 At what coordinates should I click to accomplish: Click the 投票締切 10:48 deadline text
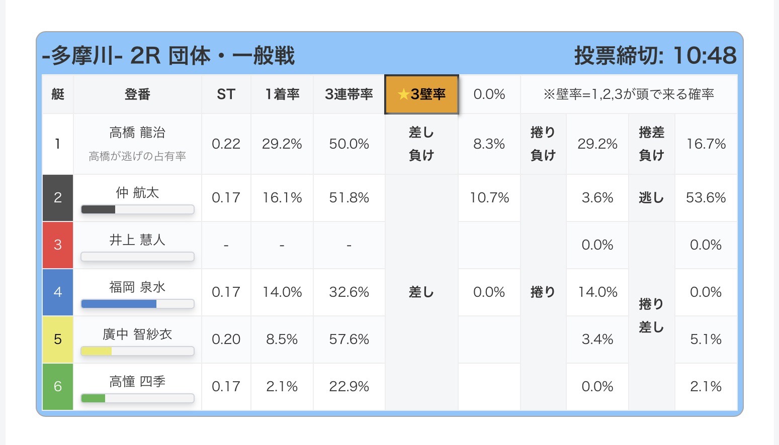click(655, 56)
